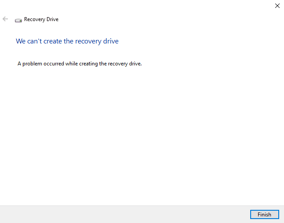Image resolution: width=284 pixels, height=223 pixels.
Task: Click the "A problem occurred" error message
Action: point(79,64)
